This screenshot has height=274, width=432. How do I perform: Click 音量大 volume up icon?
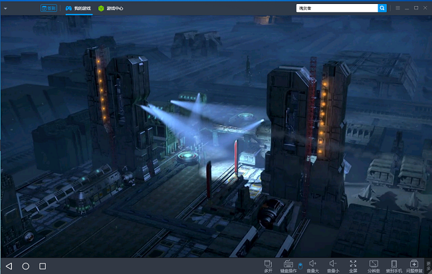click(x=313, y=266)
